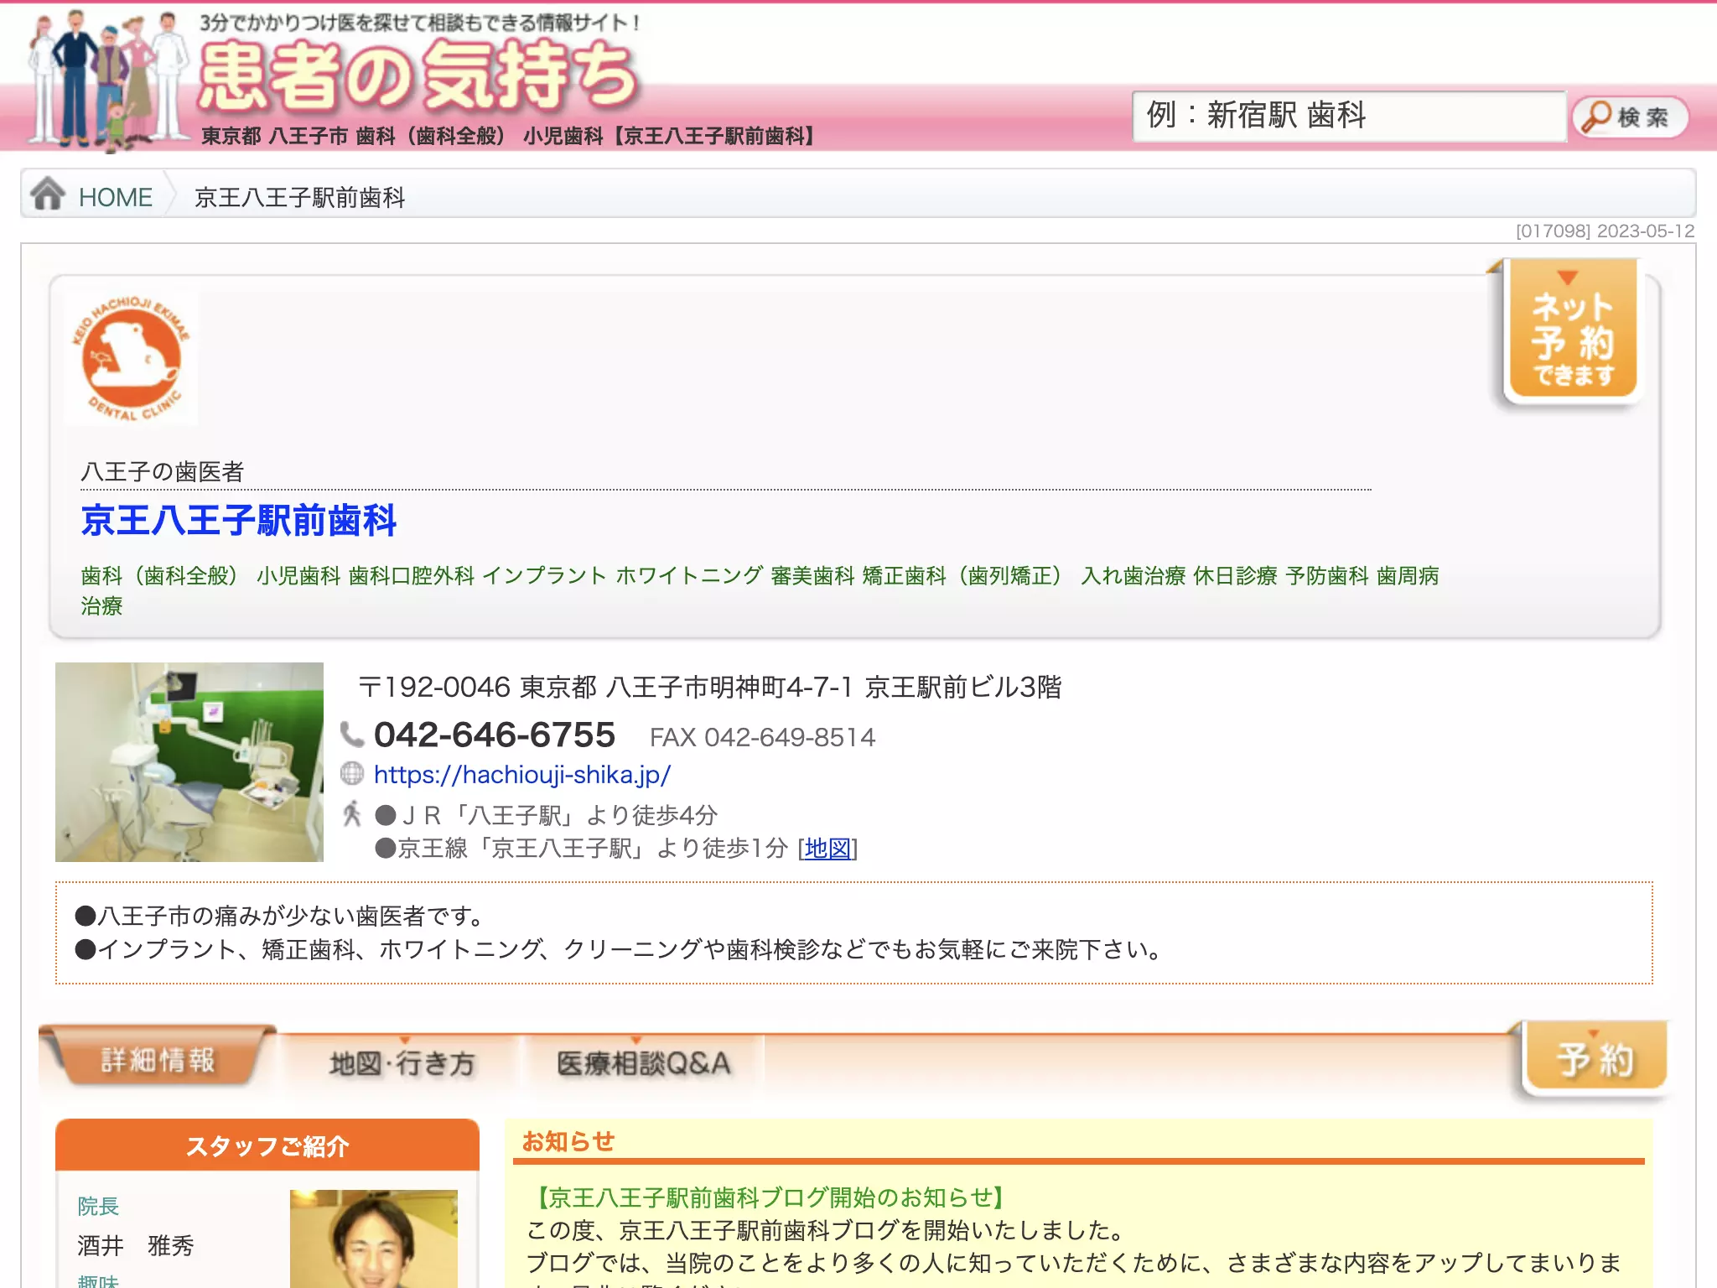Click the name 酒井 雅秀

(135, 1246)
